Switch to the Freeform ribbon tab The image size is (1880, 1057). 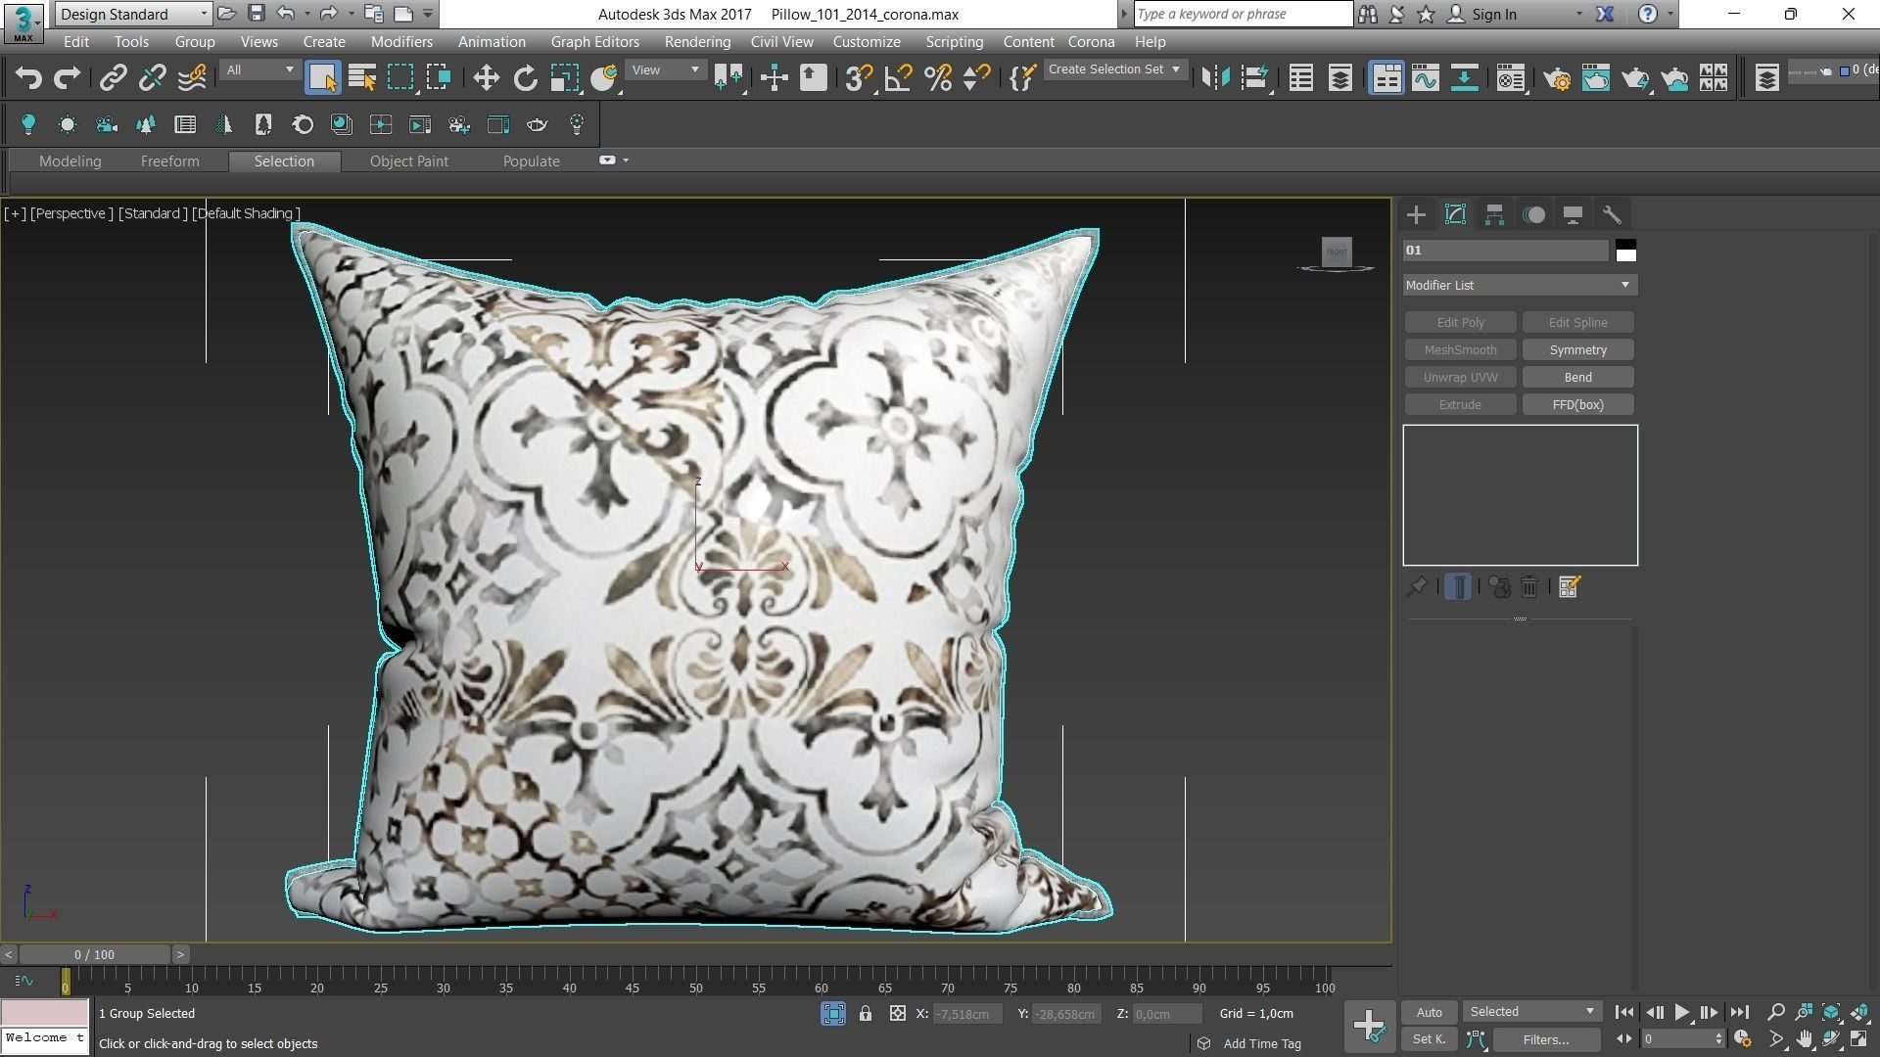pyautogui.click(x=169, y=161)
